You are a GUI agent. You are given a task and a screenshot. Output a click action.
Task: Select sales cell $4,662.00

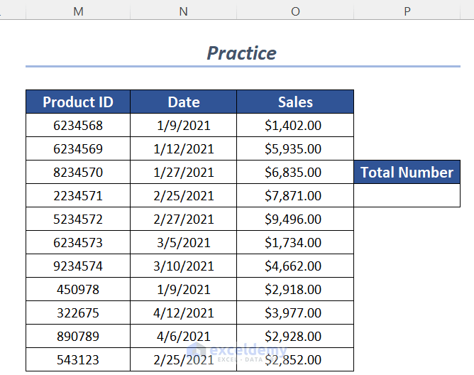tap(295, 266)
